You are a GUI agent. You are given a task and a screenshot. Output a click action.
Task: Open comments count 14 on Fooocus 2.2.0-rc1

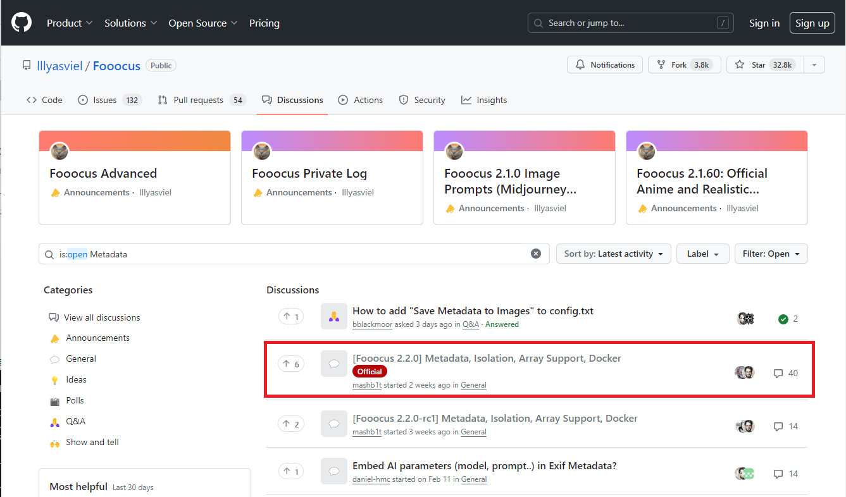click(786, 426)
